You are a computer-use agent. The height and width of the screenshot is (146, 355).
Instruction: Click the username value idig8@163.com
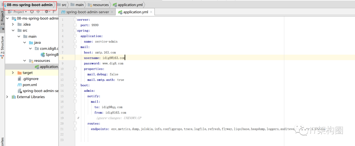[x=114, y=58]
